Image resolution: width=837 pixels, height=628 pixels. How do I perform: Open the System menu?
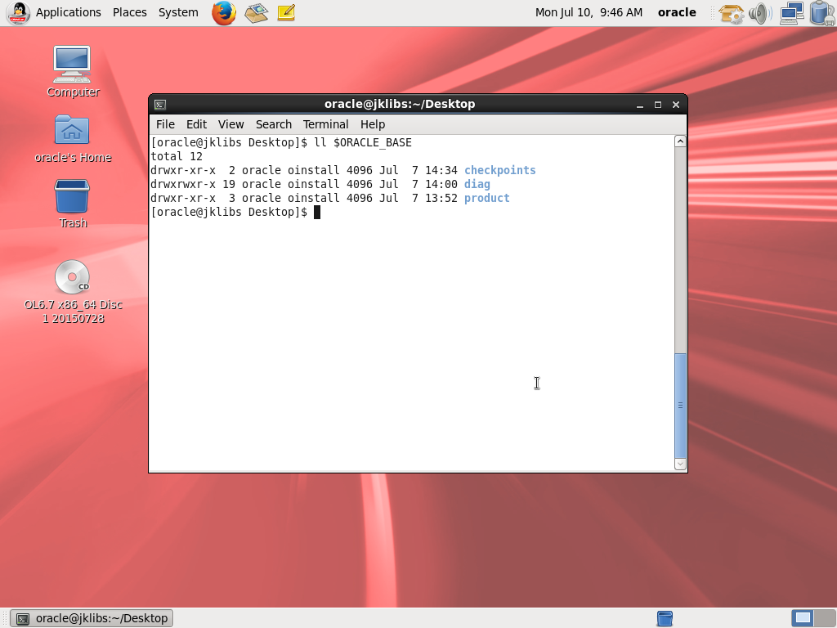pyautogui.click(x=178, y=12)
